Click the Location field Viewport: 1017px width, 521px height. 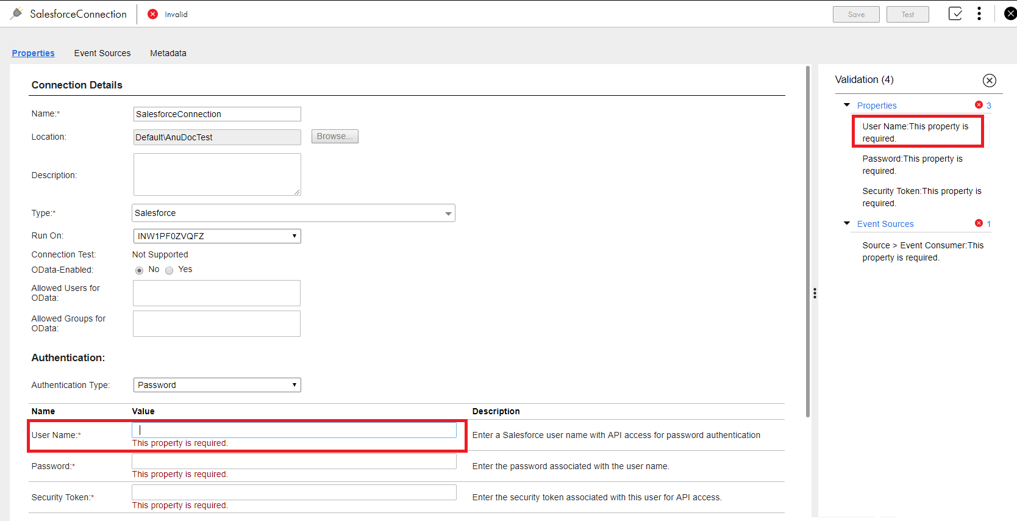217,137
